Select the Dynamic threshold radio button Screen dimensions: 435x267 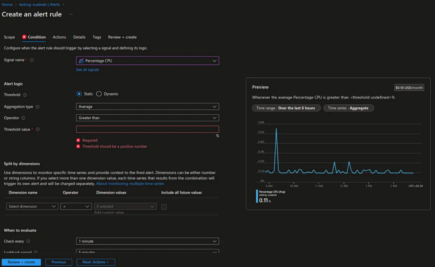pyautogui.click(x=99, y=94)
